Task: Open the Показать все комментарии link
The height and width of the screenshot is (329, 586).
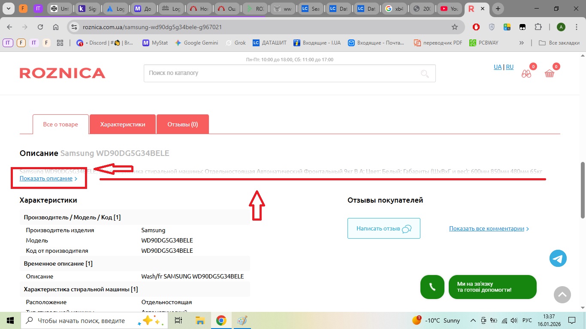Action: 486,228
